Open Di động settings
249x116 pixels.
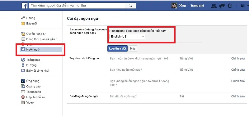pyautogui.click(x=31, y=65)
